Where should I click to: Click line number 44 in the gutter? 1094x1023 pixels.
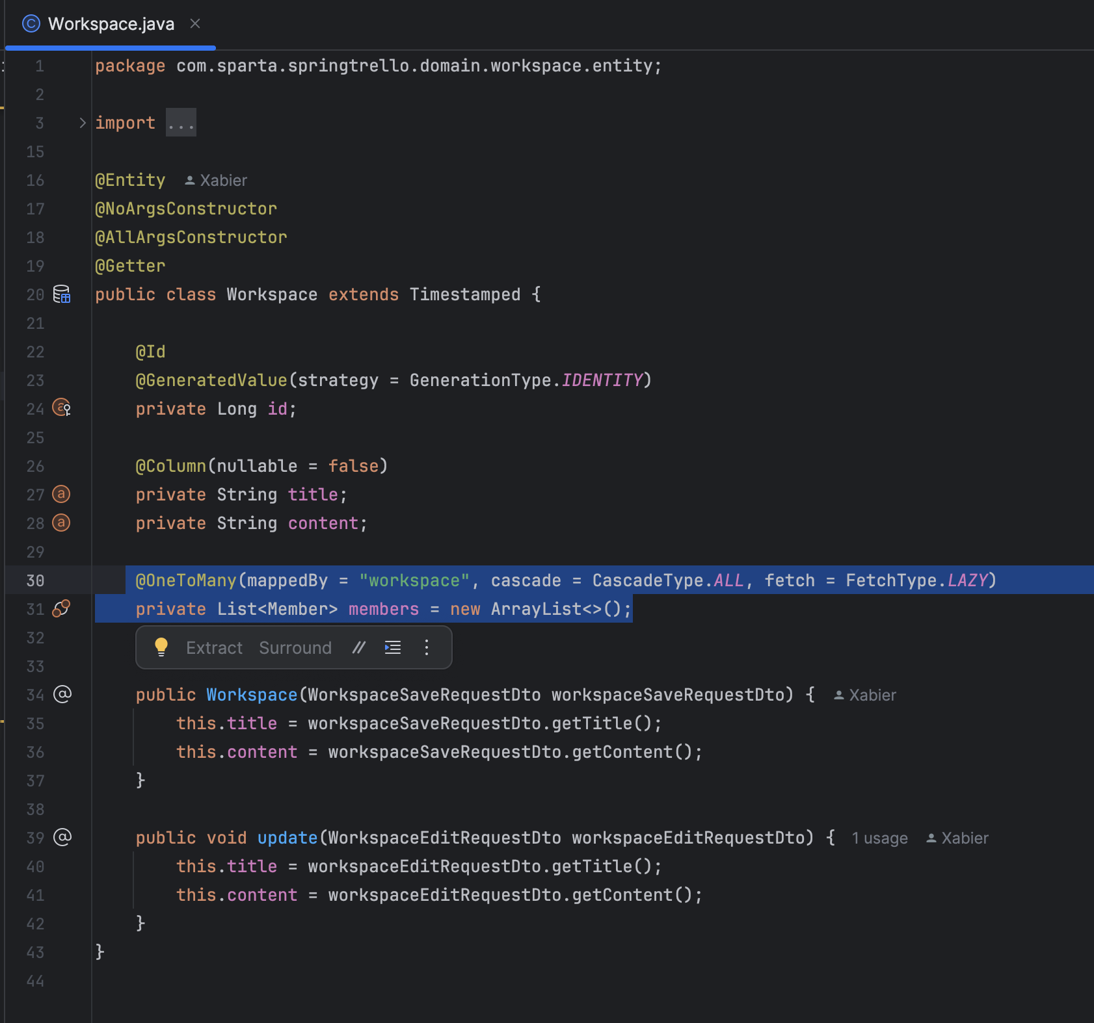[35, 981]
